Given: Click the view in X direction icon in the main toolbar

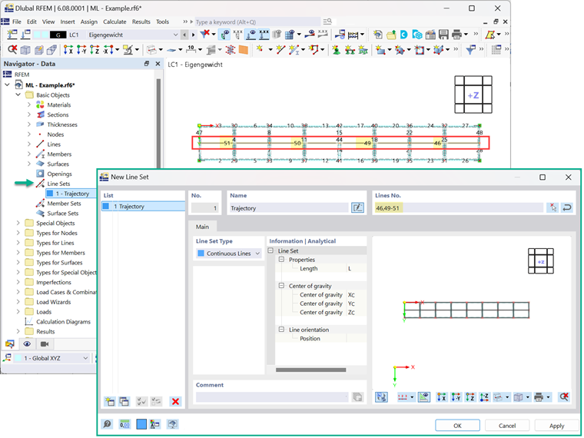Looking at the screenshot, I should 68,49.
